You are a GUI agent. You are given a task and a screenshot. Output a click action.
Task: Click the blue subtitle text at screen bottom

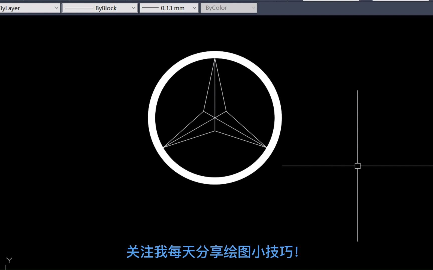(x=213, y=252)
